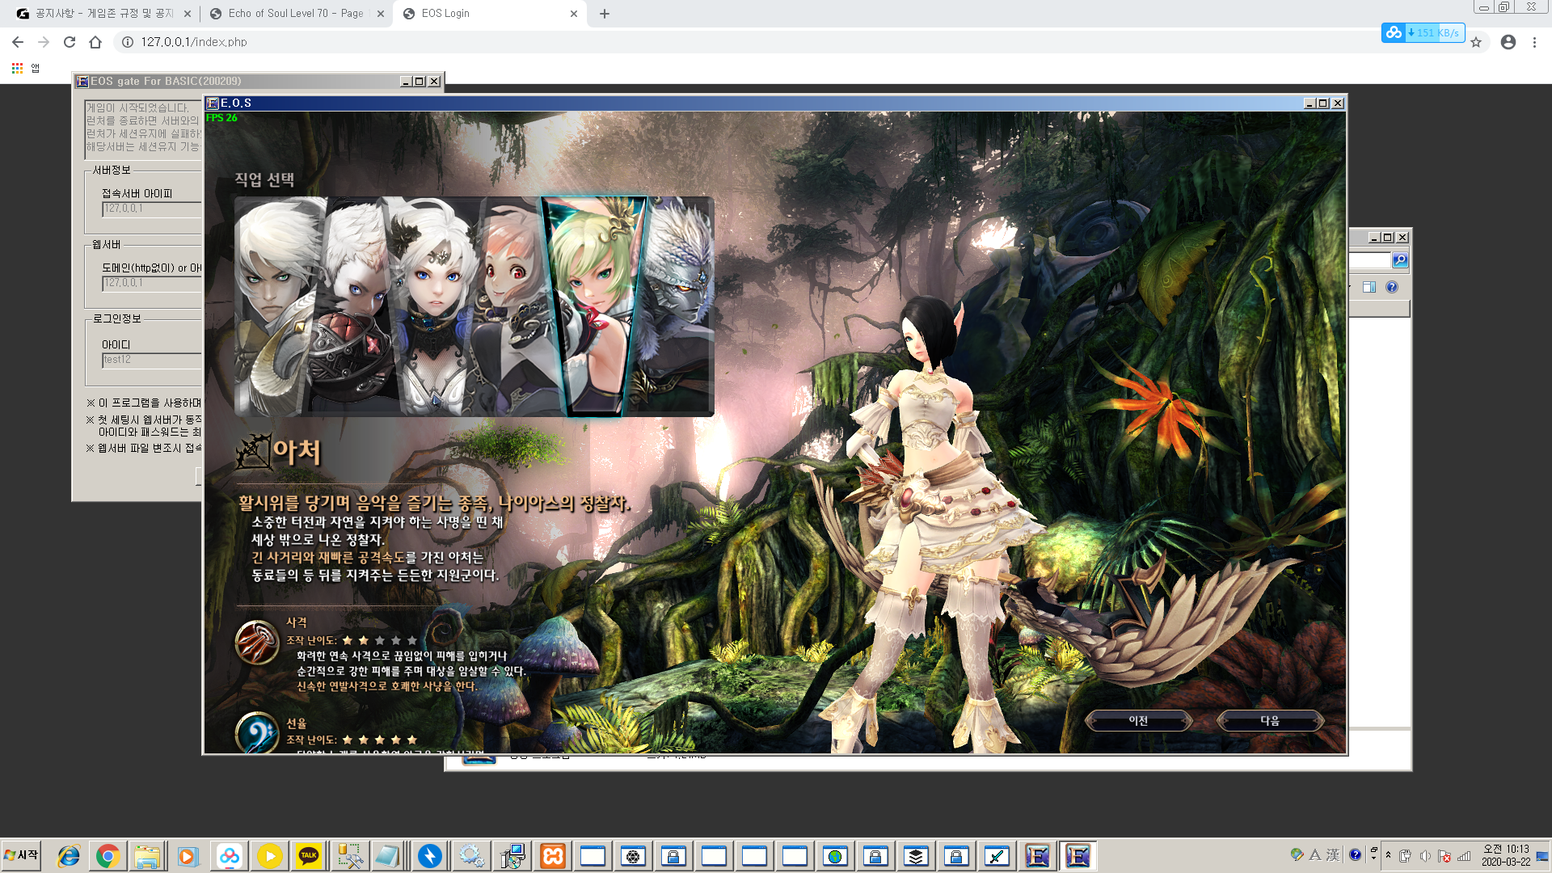Click the 선율 skill icon
This screenshot has width=1552, height=873.
click(257, 732)
